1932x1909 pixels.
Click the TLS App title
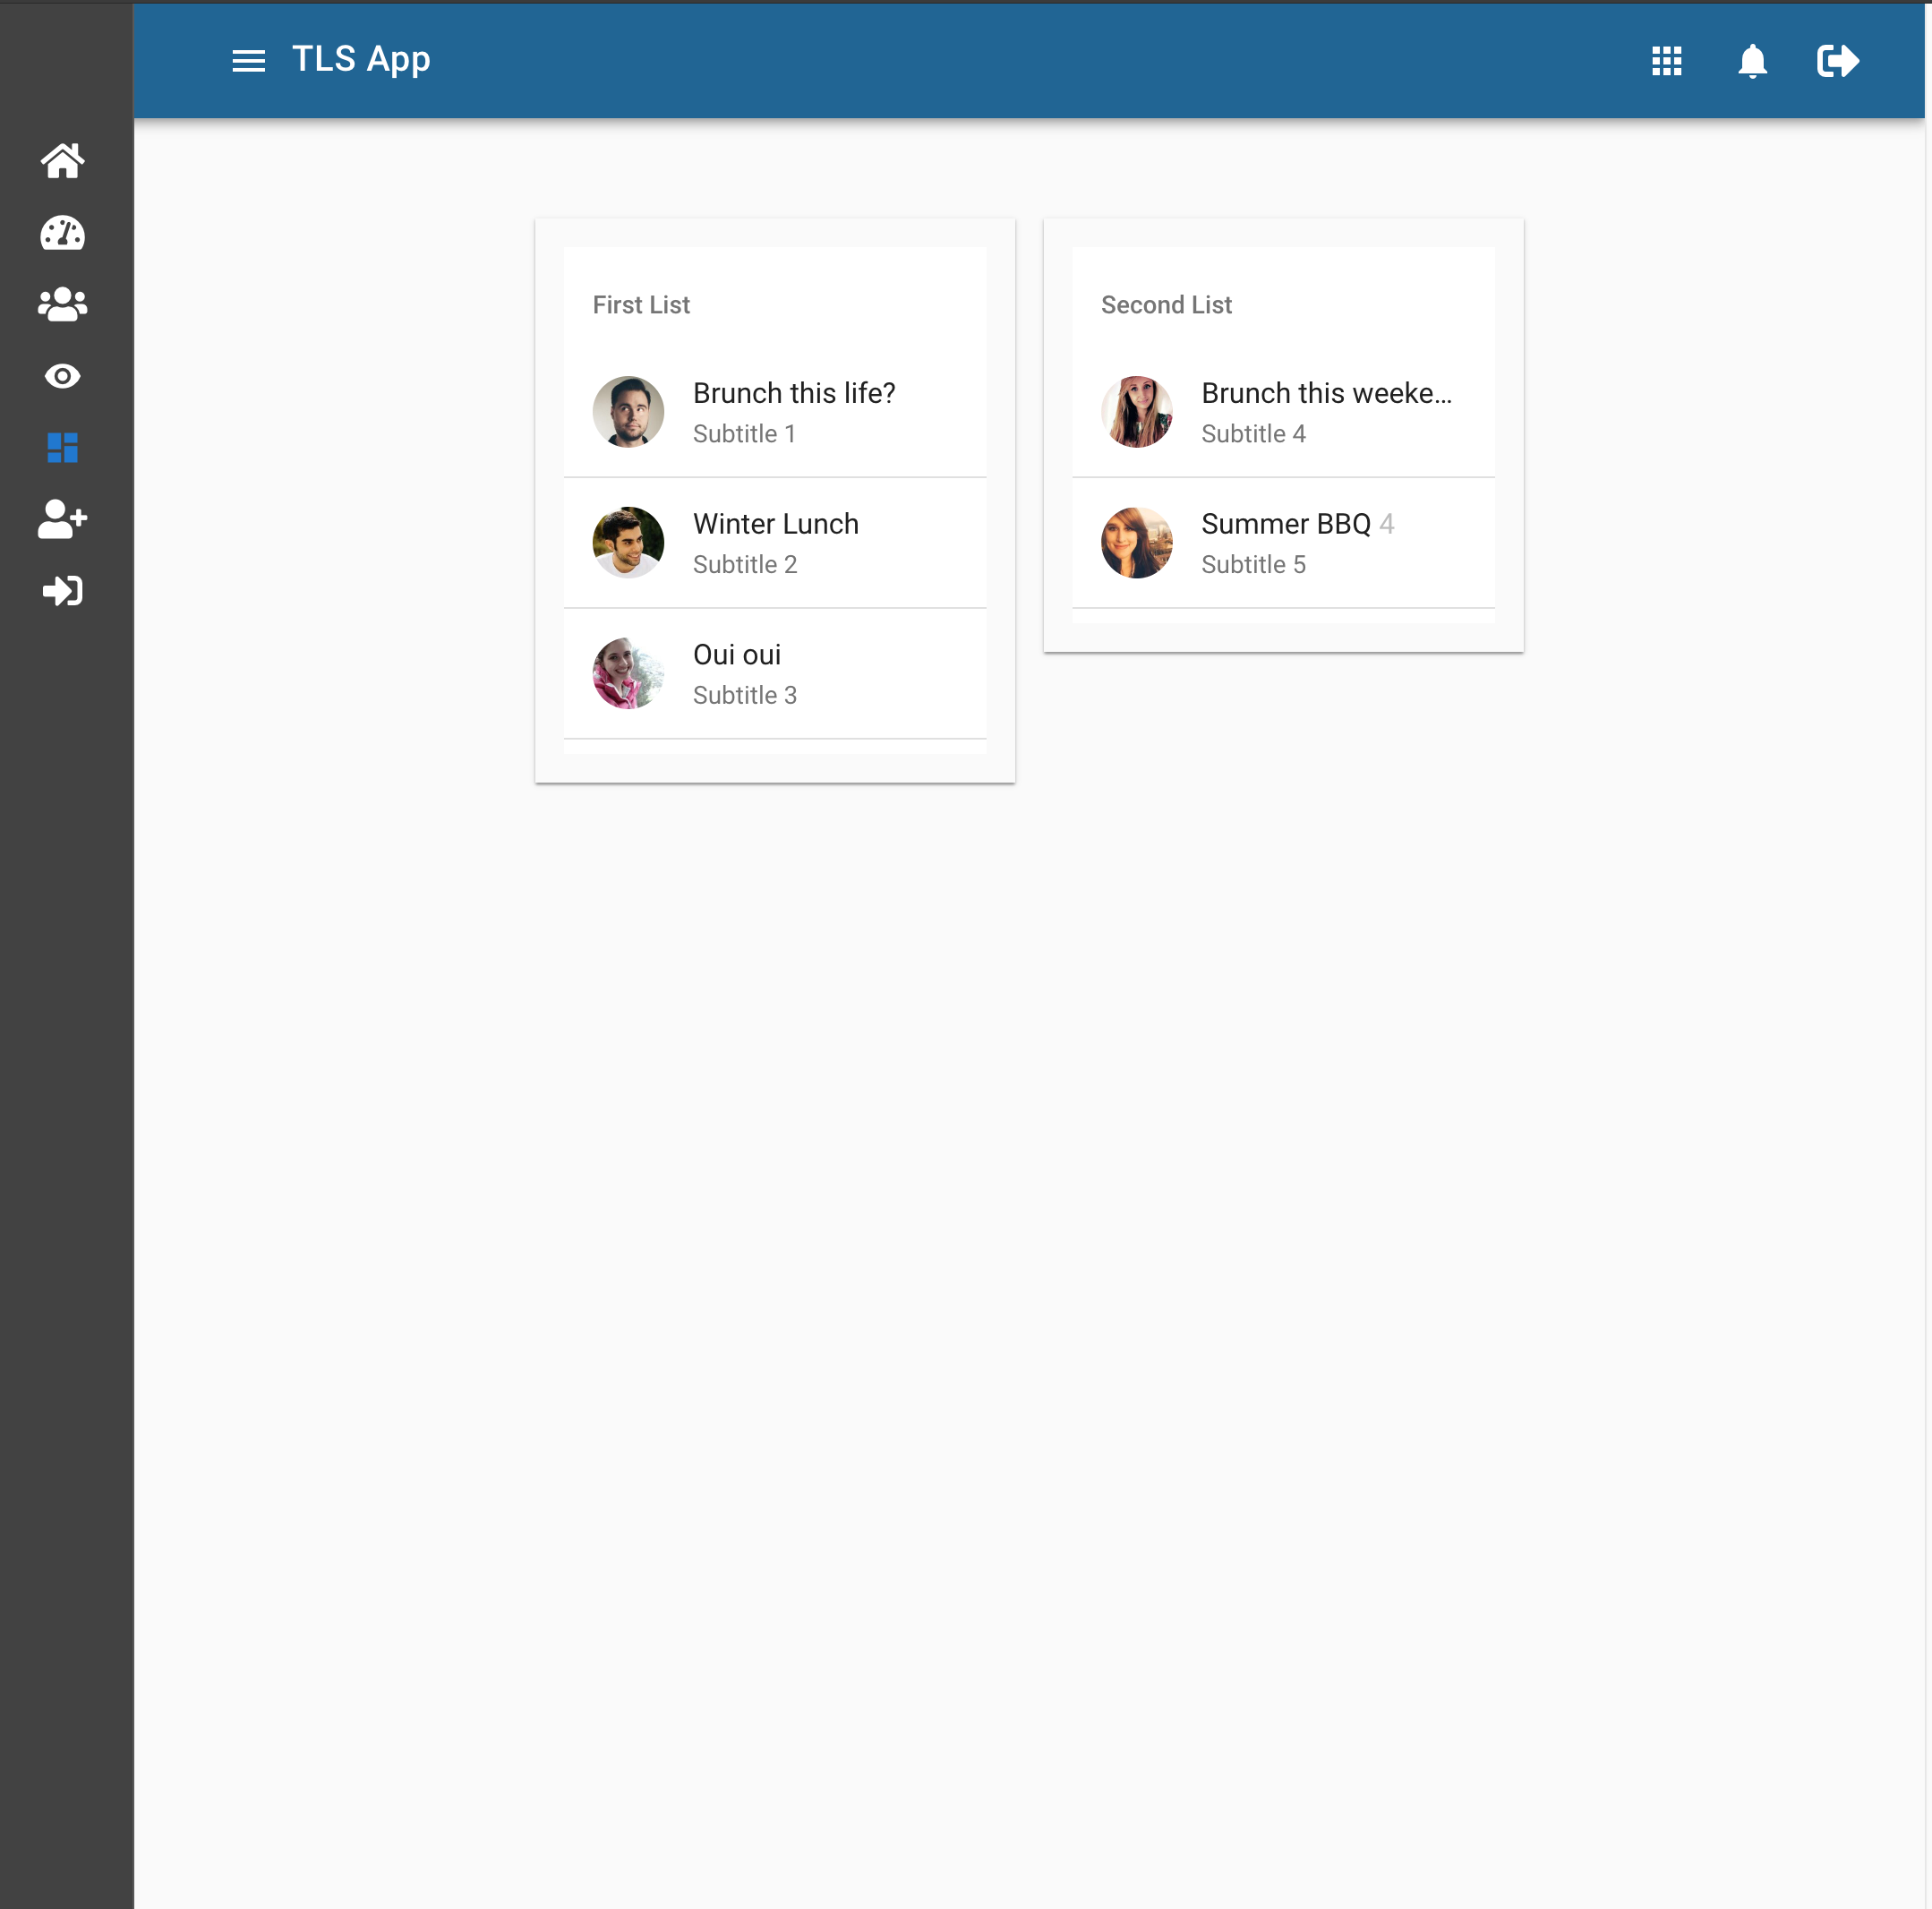coord(361,59)
